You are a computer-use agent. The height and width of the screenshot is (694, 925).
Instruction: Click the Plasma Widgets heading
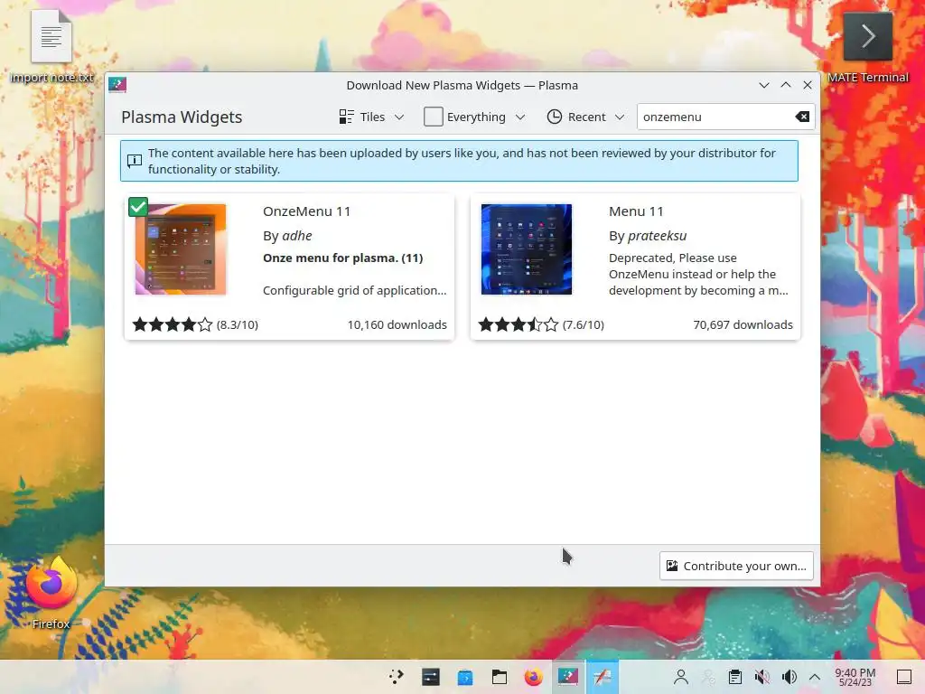click(x=182, y=117)
